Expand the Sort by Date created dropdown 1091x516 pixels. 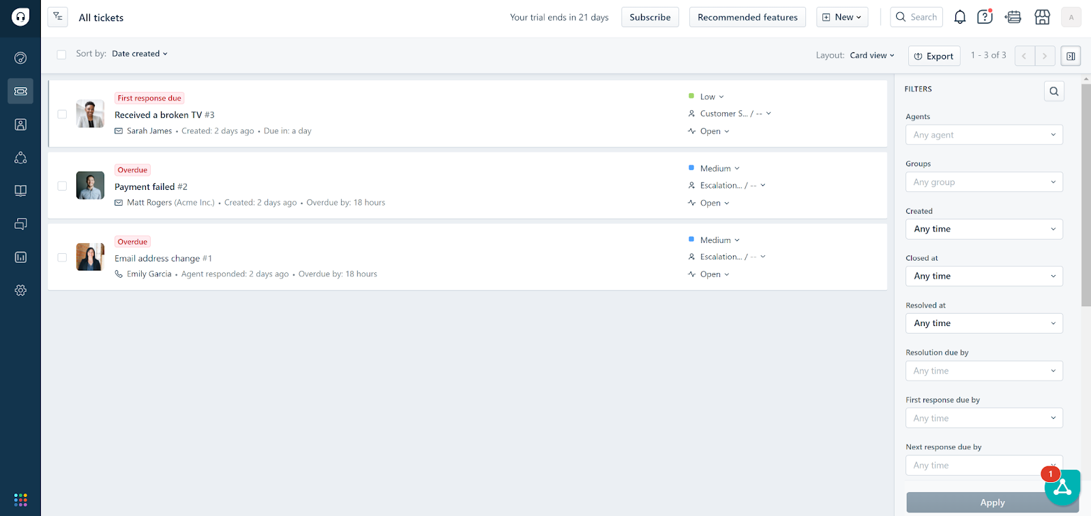(139, 54)
